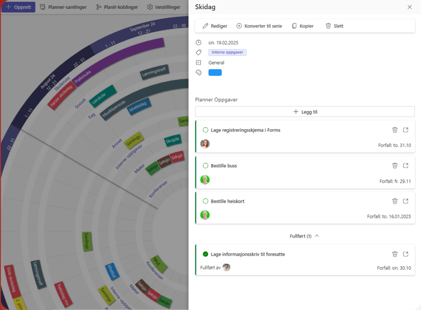Uncheck completed Lage informasjonsskriv til foresatte
Viewport: 421px width, 310px height.
(205, 254)
